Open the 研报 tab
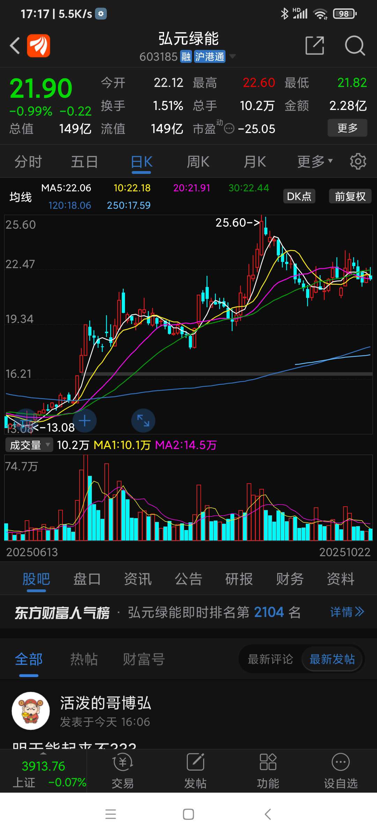377x838 pixels. [239, 579]
